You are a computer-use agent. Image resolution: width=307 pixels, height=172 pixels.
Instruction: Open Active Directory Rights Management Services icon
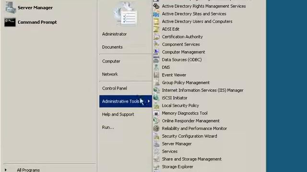156,6
